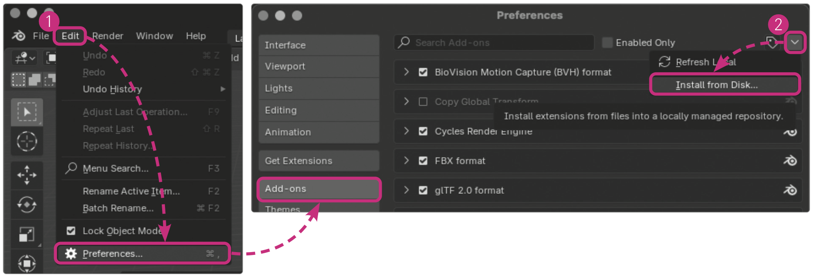This screenshot has height=277, width=814.
Task: Click the Blender logo icon
Action: point(18,36)
